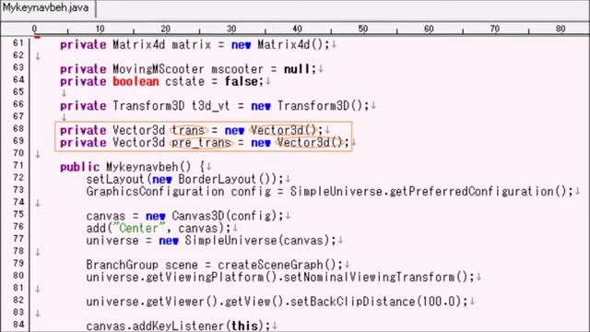Image resolution: width=590 pixels, height=332 pixels.
Task: Click line number 68 in gutter
Action: pos(18,128)
